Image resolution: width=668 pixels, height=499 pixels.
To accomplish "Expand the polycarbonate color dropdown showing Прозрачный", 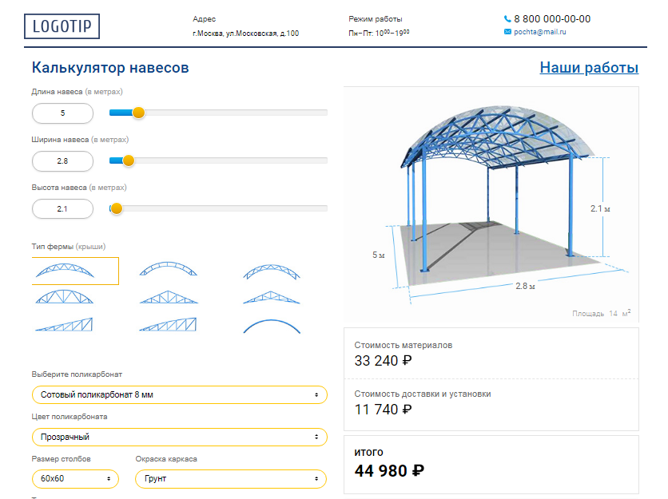I will pyautogui.click(x=179, y=437).
